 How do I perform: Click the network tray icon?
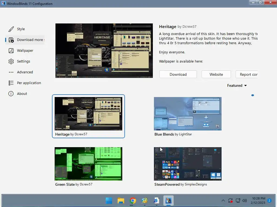[238, 201]
